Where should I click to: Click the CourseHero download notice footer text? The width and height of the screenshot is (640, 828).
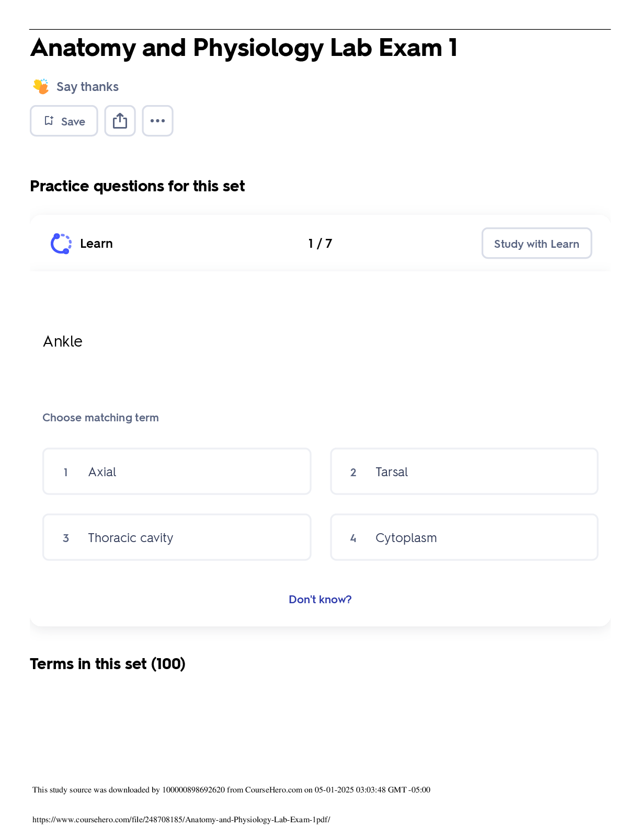[x=231, y=790]
